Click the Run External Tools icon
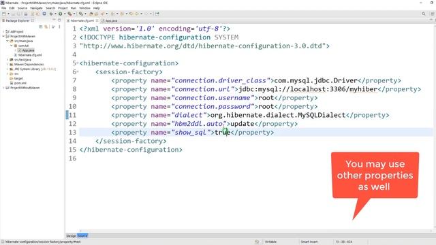Screen dimensions: 436x245 (69, 14)
